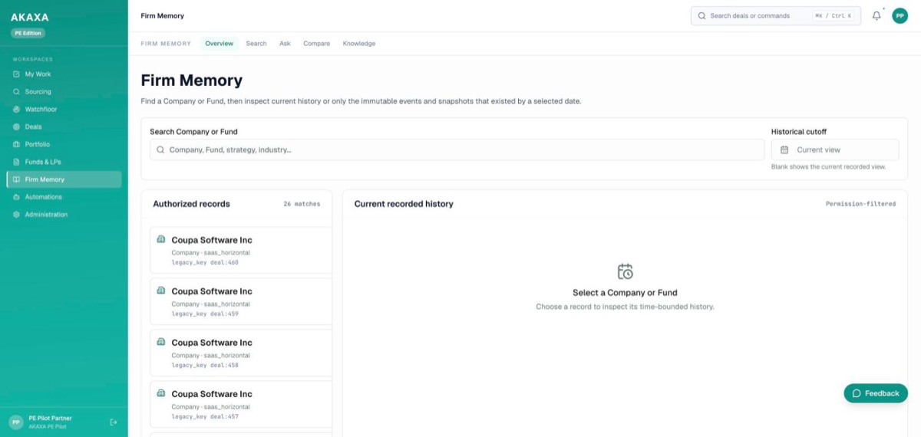Viewport: 921px width, 437px height.
Task: Open the Knowledge tab
Action: click(359, 44)
